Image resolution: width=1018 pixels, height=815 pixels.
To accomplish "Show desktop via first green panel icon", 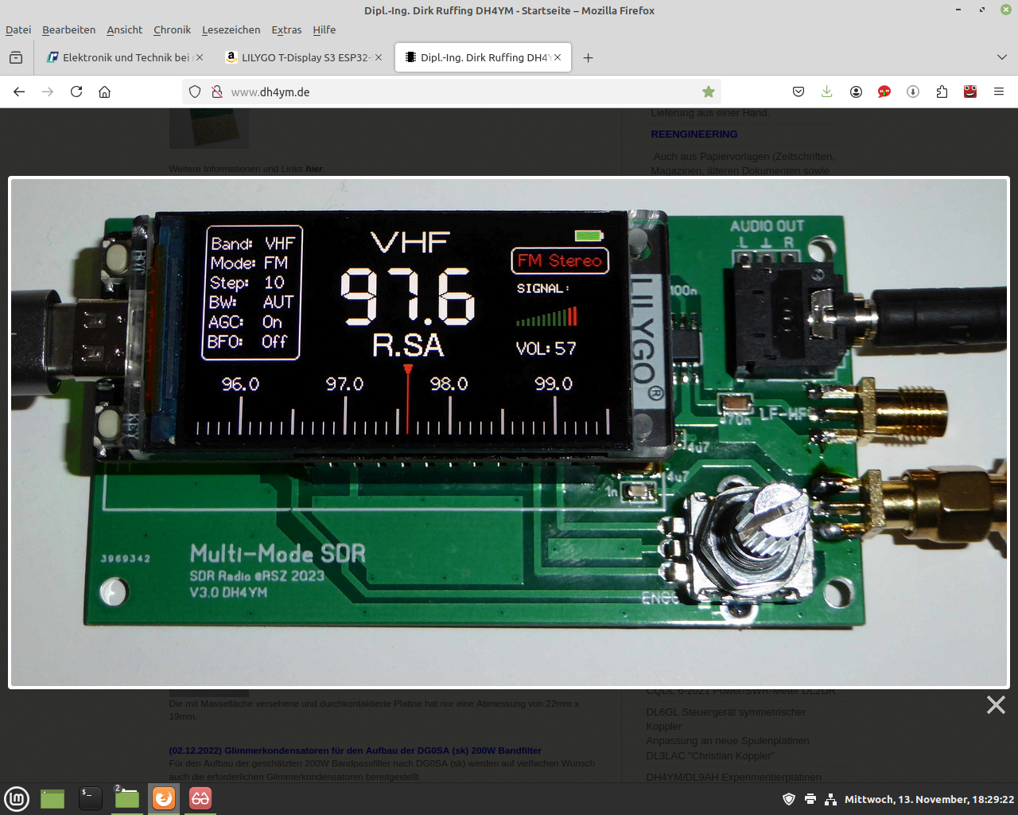I will click(52, 798).
